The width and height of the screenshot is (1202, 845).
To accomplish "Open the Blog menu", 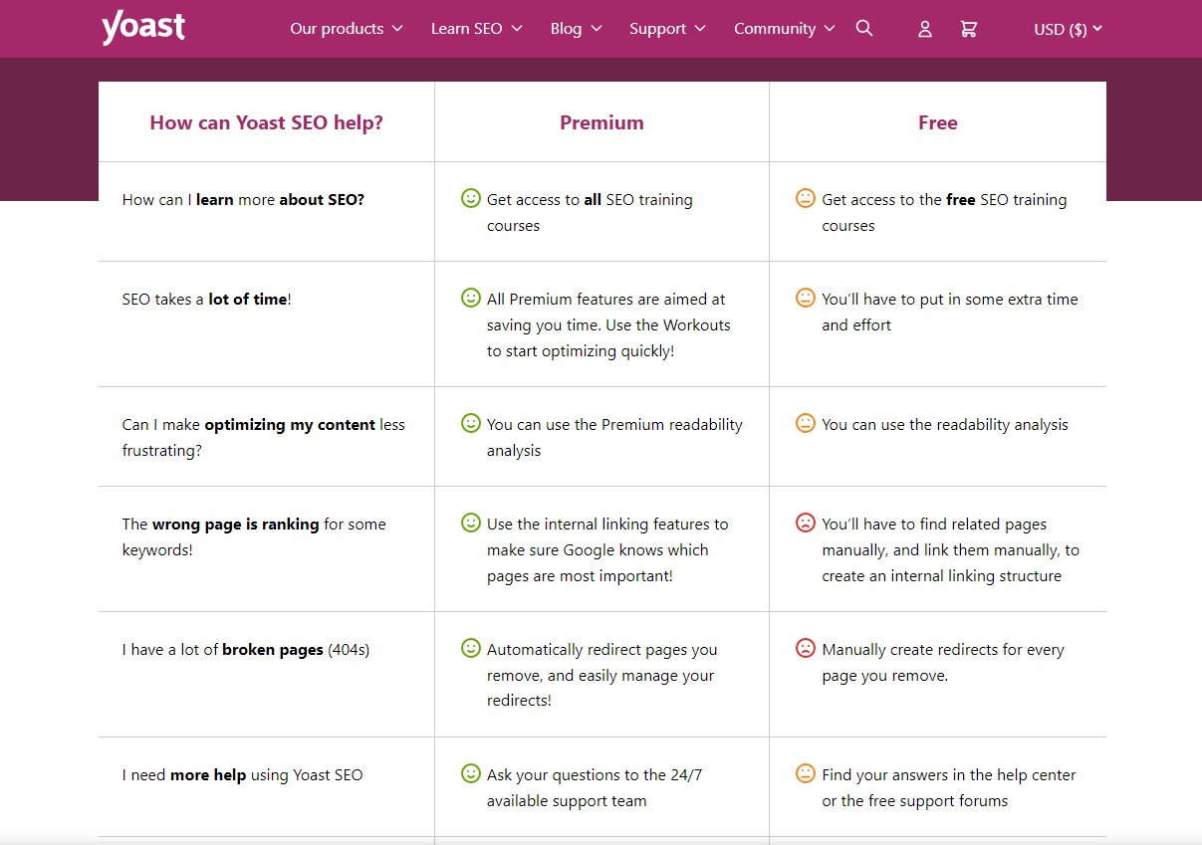I will coord(576,29).
